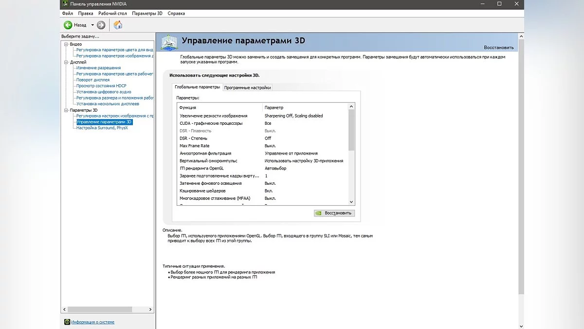Click value Управление от приложения
The height and width of the screenshot is (329, 584).
point(291,154)
